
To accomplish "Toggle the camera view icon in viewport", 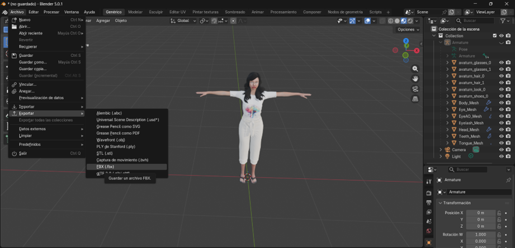I will pos(415,89).
